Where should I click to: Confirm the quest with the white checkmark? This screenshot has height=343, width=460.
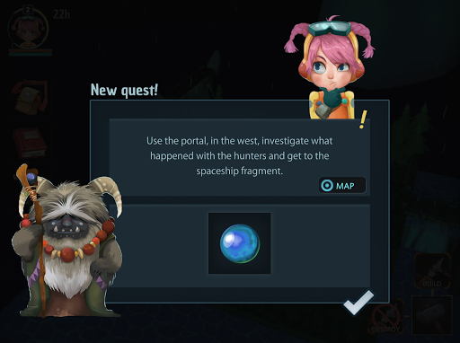pyautogui.click(x=358, y=303)
